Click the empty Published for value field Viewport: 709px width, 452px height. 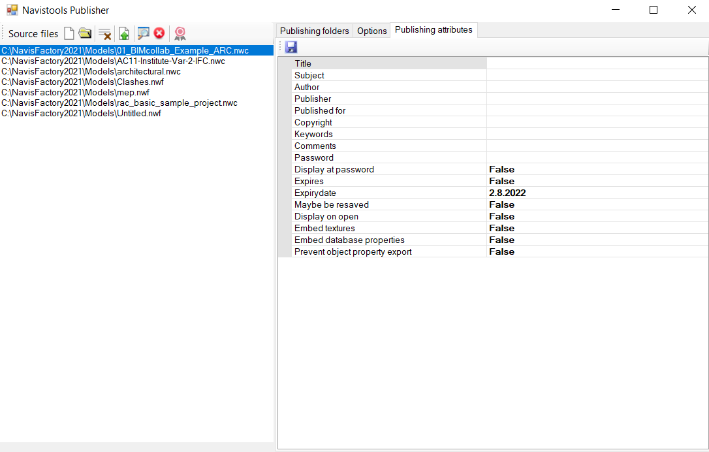(x=597, y=110)
